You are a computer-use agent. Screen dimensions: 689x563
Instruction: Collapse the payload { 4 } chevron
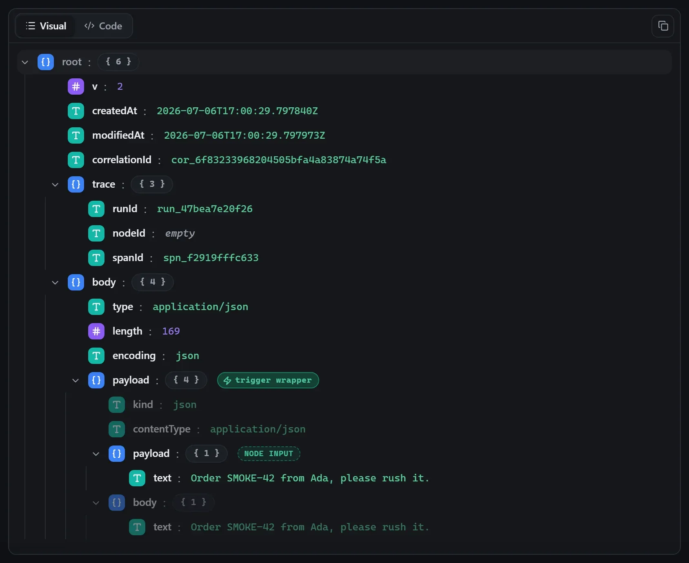[x=76, y=380]
